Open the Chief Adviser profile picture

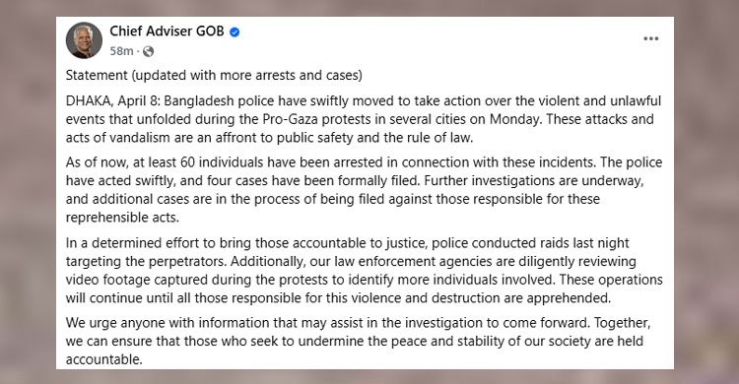[84, 40]
